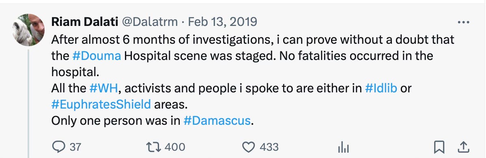
Task: Click the 37 replies count
Action: click(x=75, y=147)
